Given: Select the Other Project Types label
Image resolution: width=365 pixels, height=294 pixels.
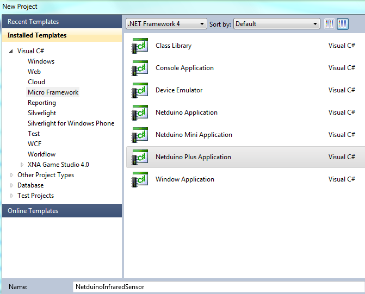Looking at the screenshot, I should pos(46,175).
